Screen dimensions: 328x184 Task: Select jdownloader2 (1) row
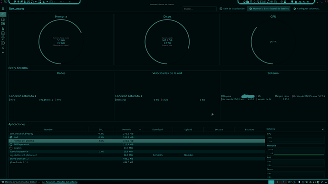pos(137,162)
